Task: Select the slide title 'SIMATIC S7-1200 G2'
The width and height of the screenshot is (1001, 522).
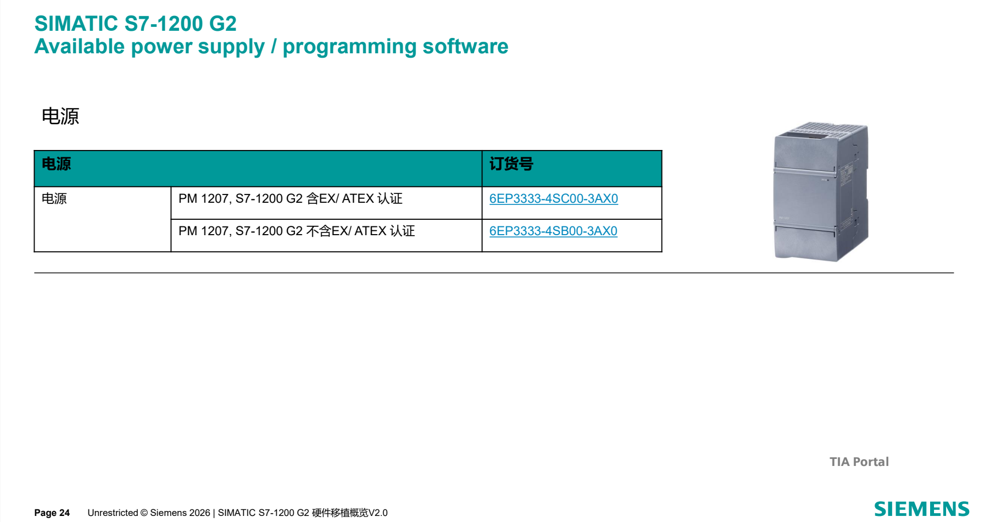Action: pos(135,24)
